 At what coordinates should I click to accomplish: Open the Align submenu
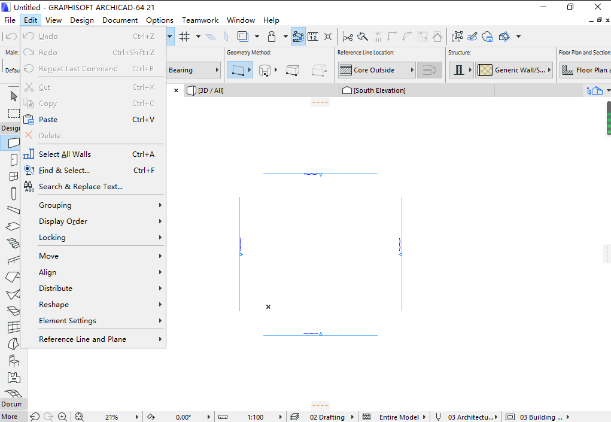click(93, 272)
